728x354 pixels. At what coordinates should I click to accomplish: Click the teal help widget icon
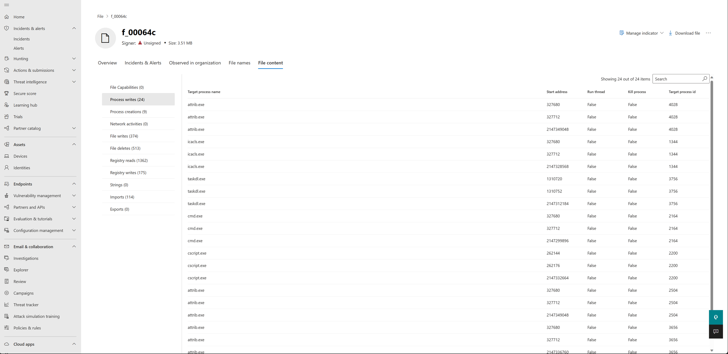pos(716,317)
